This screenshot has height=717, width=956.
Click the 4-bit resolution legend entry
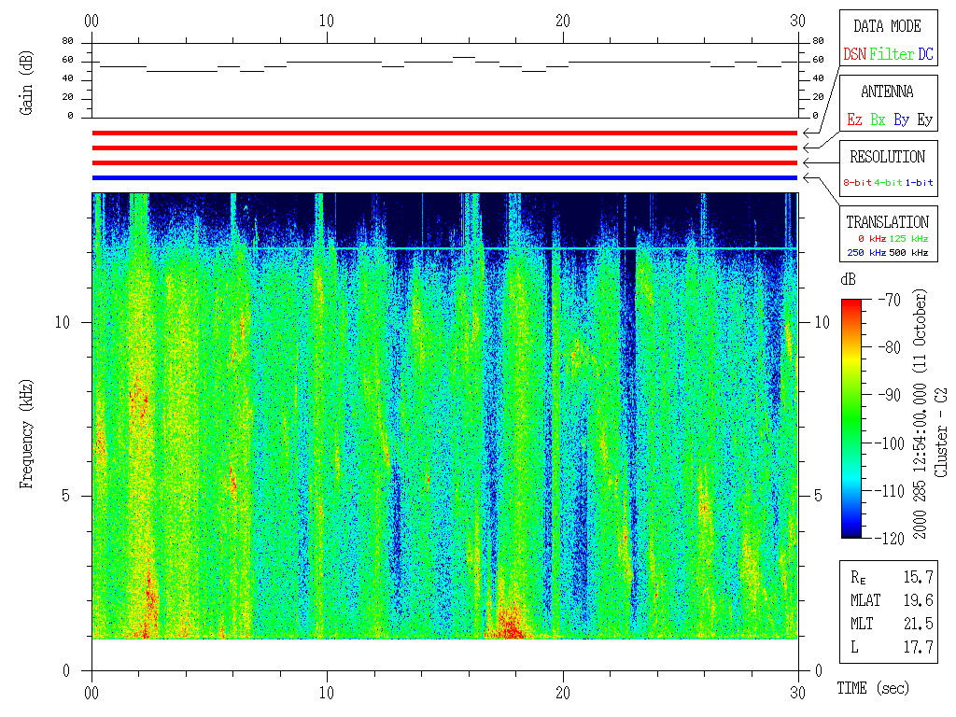coord(888,182)
